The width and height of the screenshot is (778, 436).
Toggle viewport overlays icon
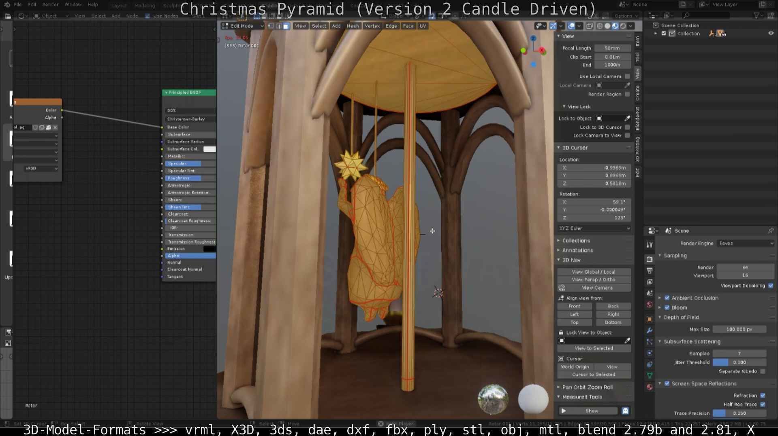[x=571, y=26]
